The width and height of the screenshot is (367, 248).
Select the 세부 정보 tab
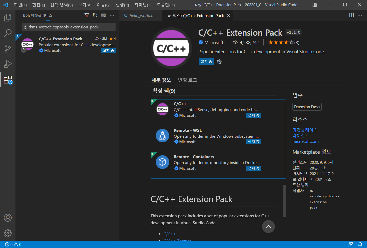point(161,80)
